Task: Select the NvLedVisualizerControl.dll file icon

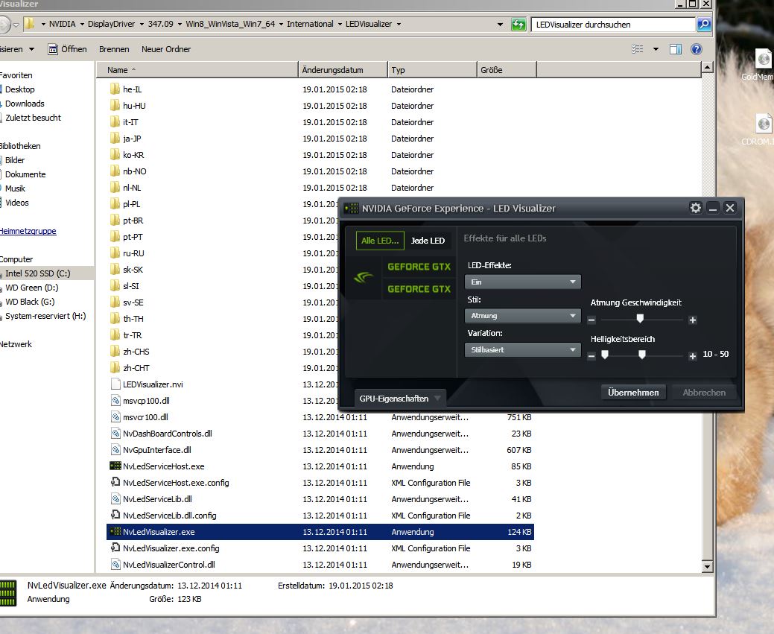Action: tap(115, 564)
